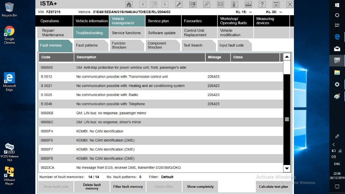
Task: Open the Service plan tab
Action: click(x=163, y=21)
